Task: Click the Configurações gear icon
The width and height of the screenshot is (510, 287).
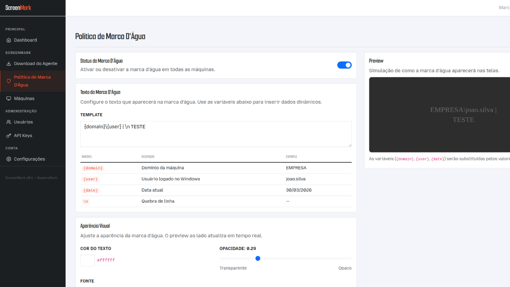Action: click(x=9, y=159)
